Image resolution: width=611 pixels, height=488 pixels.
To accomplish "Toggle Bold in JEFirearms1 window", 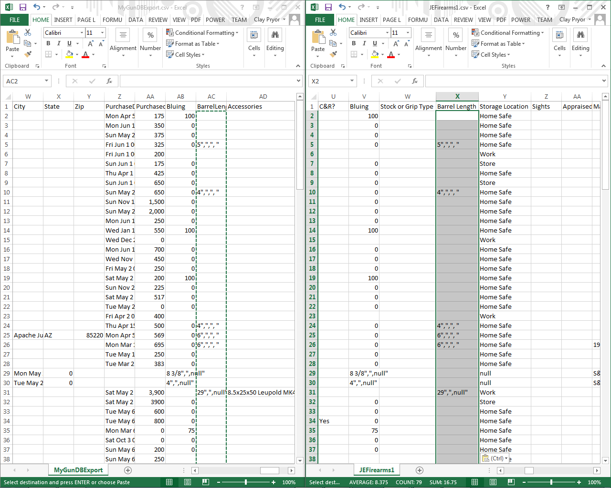I will (x=354, y=43).
